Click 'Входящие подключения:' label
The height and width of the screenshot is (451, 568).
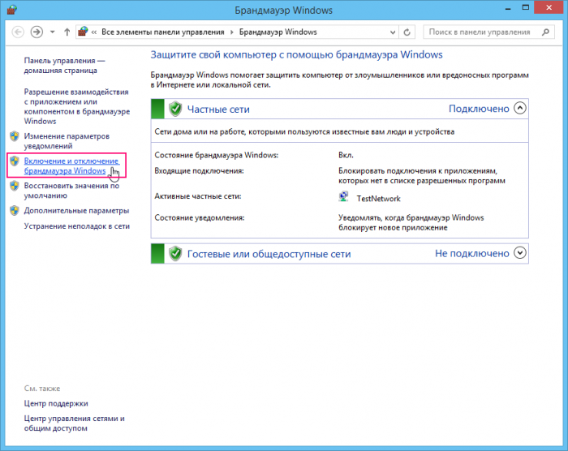199,171
